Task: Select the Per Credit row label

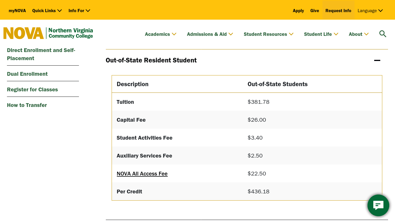Action: (129, 192)
